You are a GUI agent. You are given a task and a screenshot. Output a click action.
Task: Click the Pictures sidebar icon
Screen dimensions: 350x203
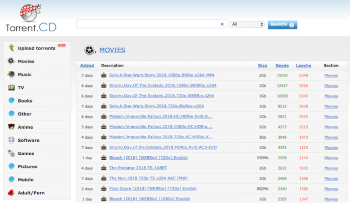[12, 166]
